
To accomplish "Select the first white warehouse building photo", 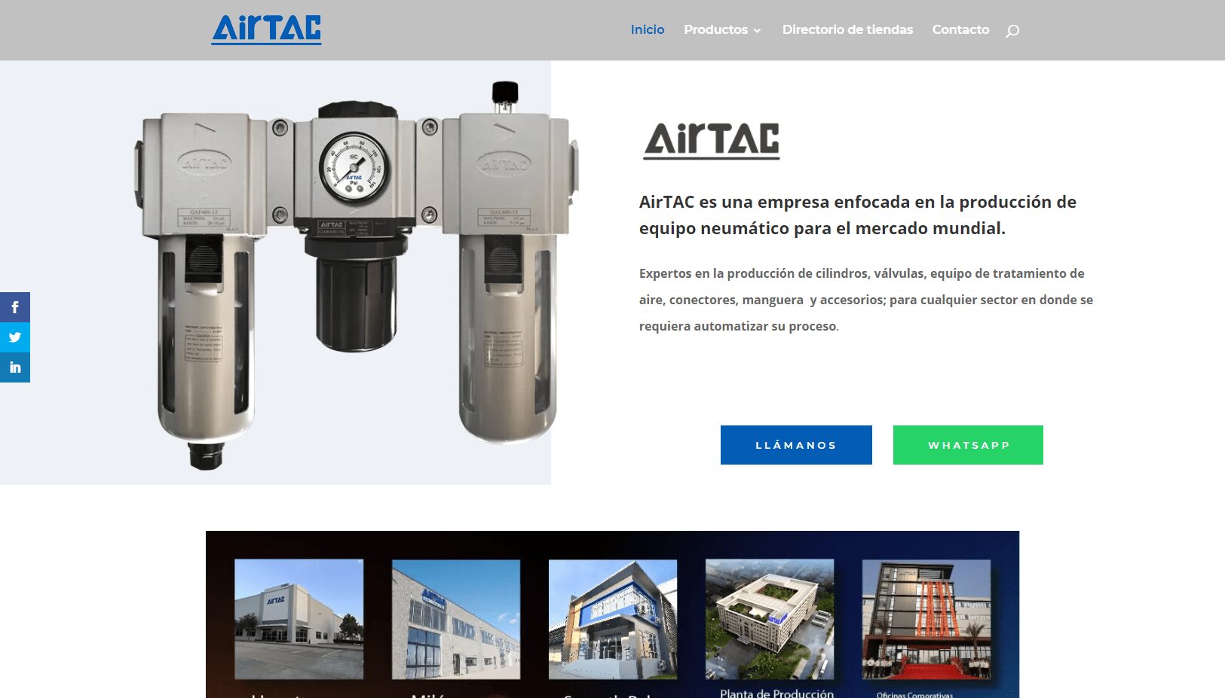I will point(299,618).
